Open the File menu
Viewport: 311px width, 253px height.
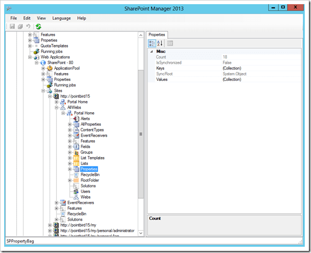point(14,18)
